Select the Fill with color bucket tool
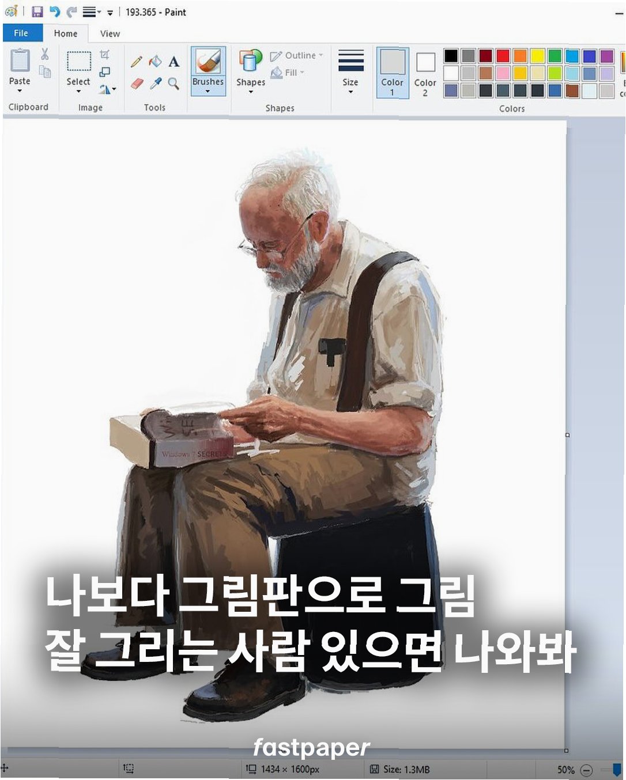Image resolution: width=626 pixels, height=780 pixels. click(155, 61)
